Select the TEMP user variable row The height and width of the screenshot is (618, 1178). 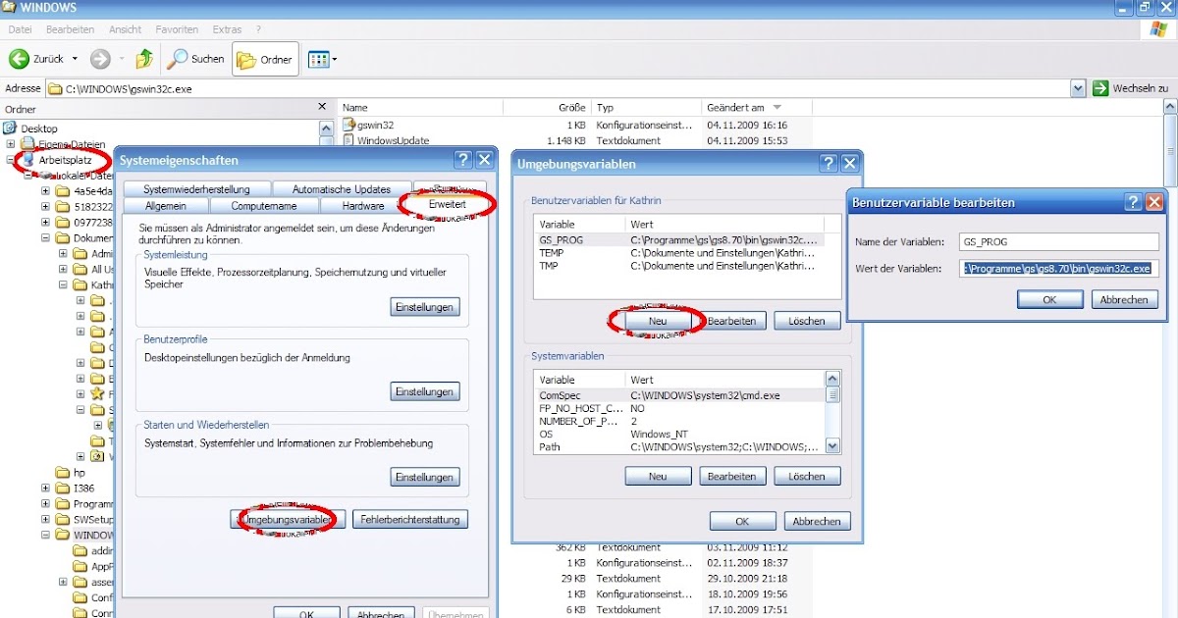tap(686, 252)
